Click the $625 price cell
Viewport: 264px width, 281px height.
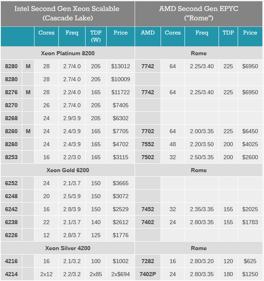click(x=250, y=261)
